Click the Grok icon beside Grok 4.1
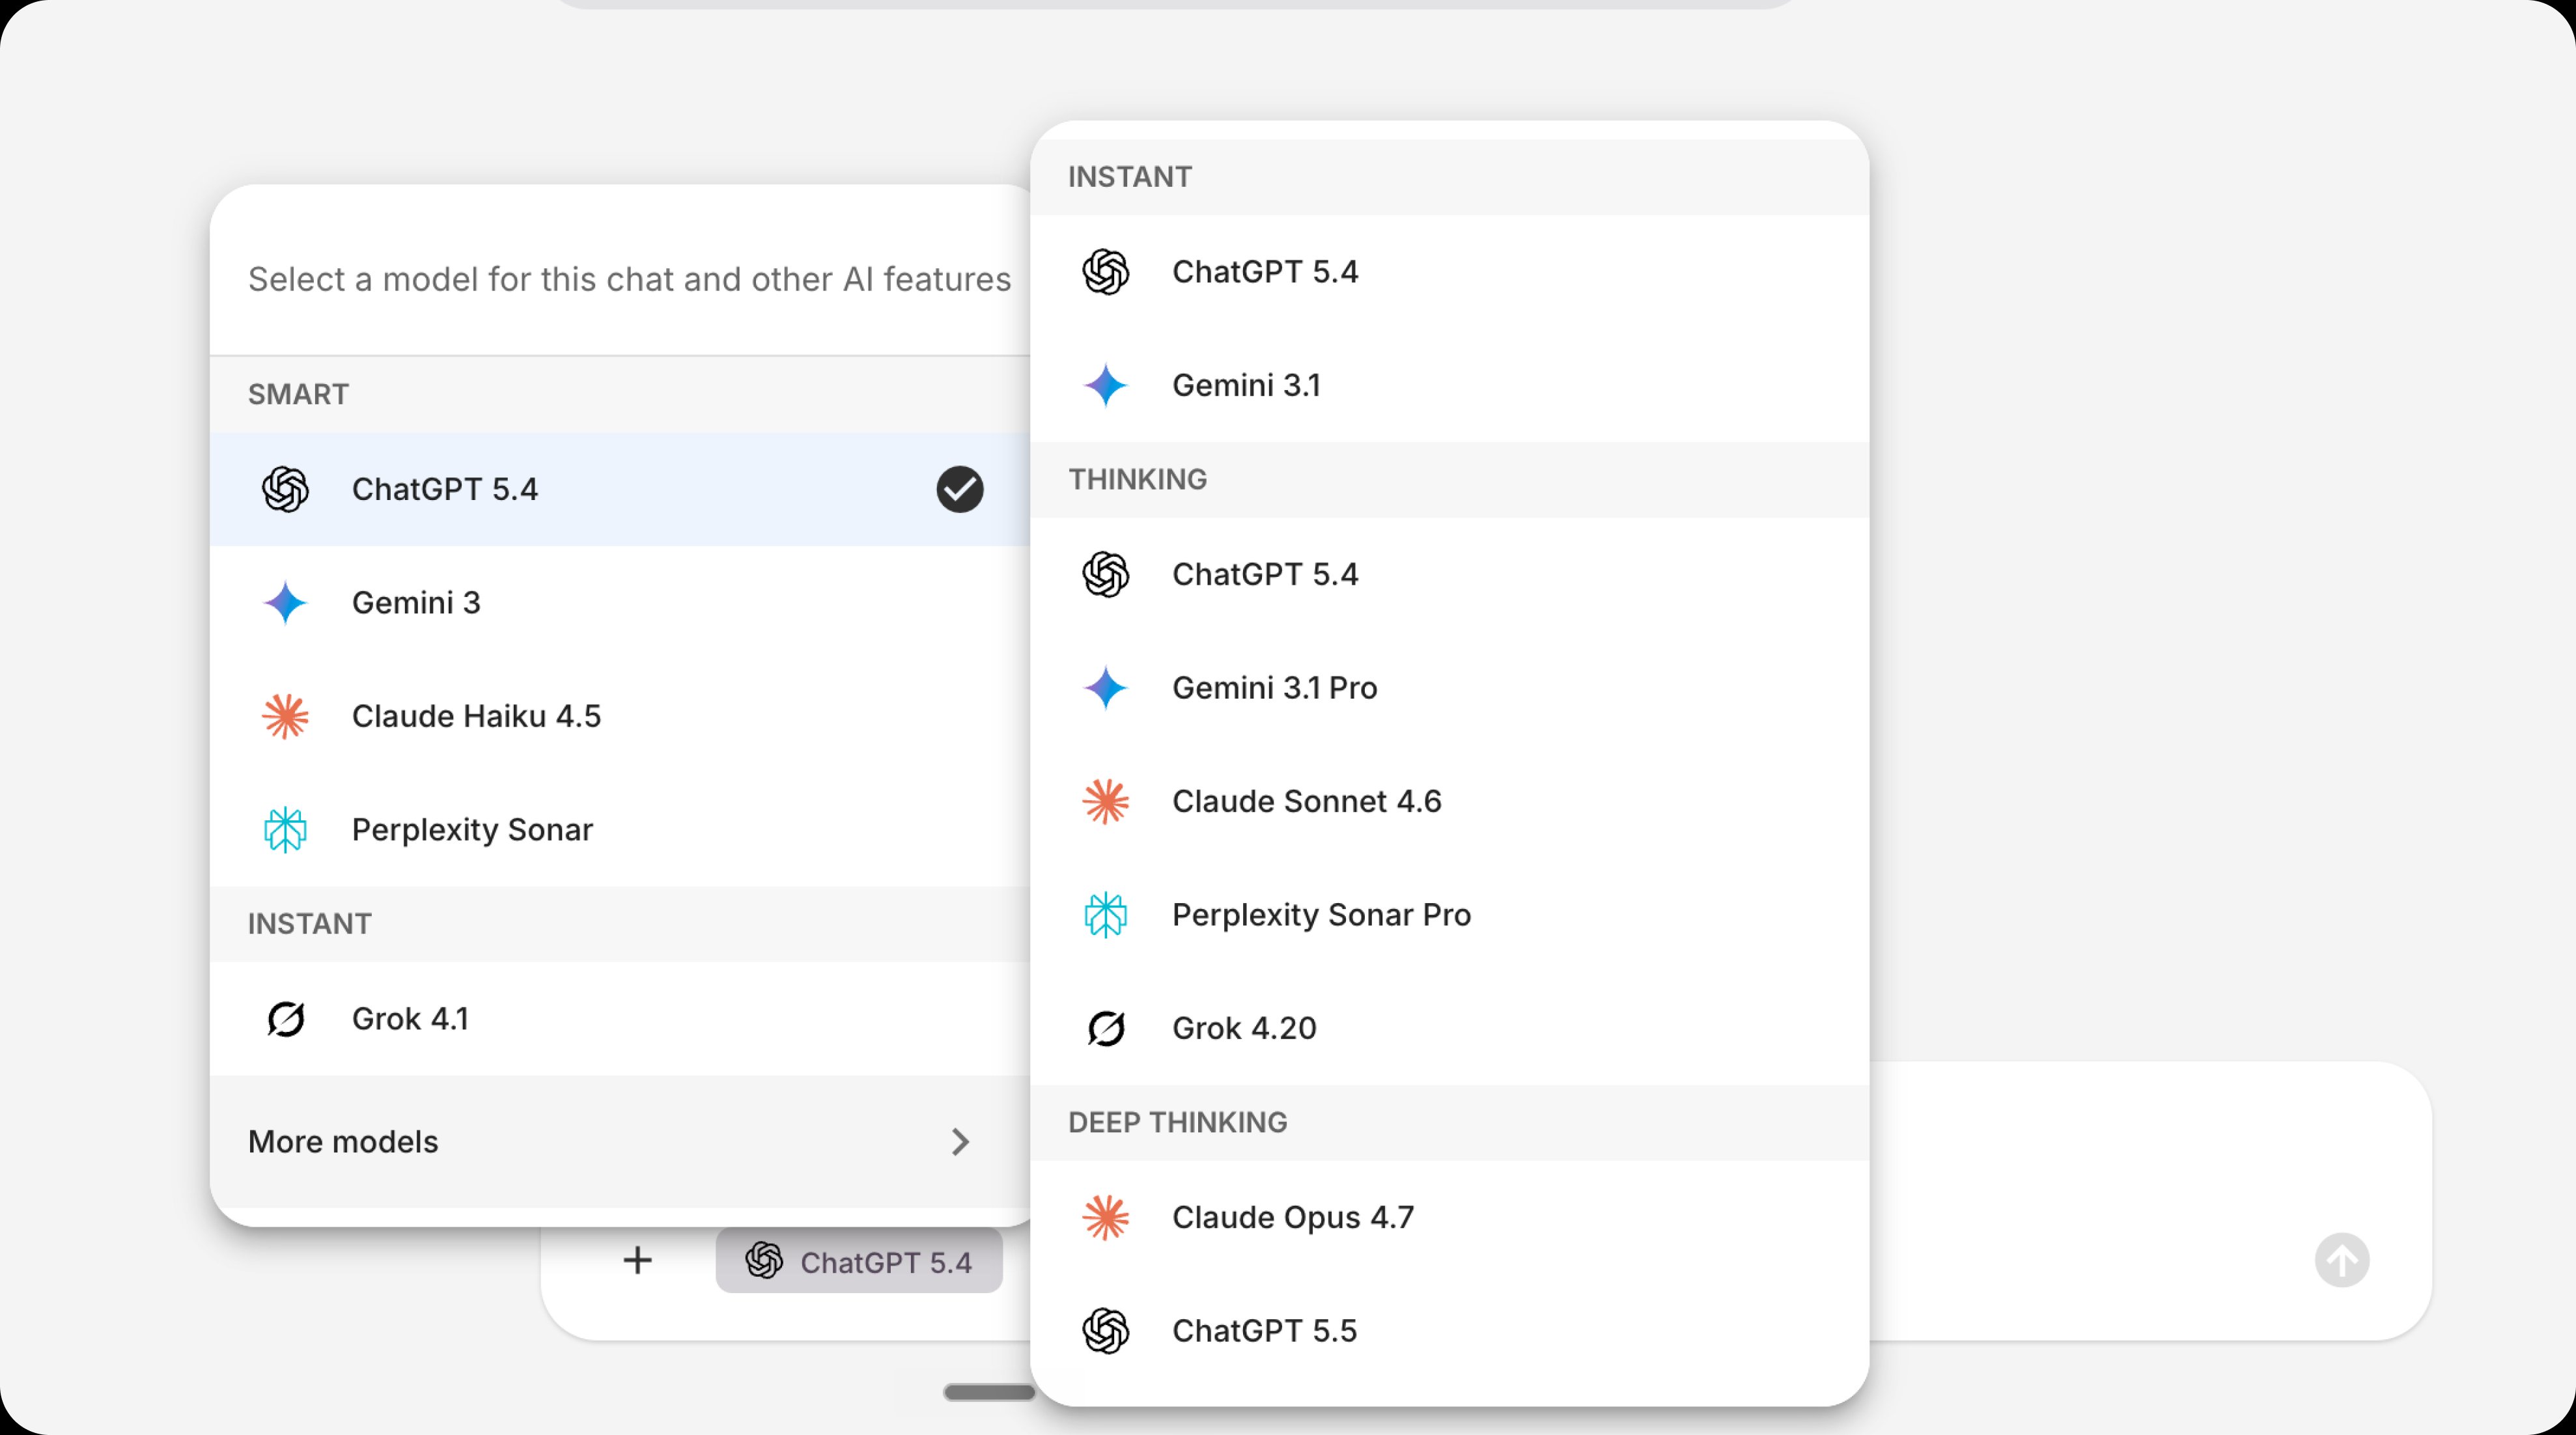2576x1435 pixels. point(285,1019)
